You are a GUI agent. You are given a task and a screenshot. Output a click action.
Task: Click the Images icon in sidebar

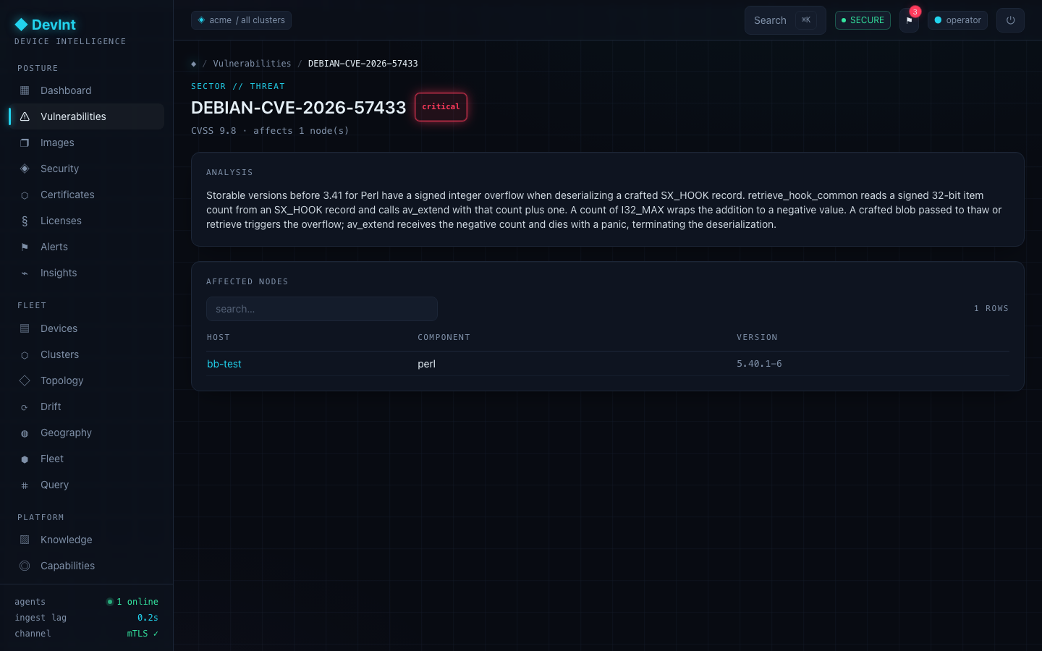25,142
